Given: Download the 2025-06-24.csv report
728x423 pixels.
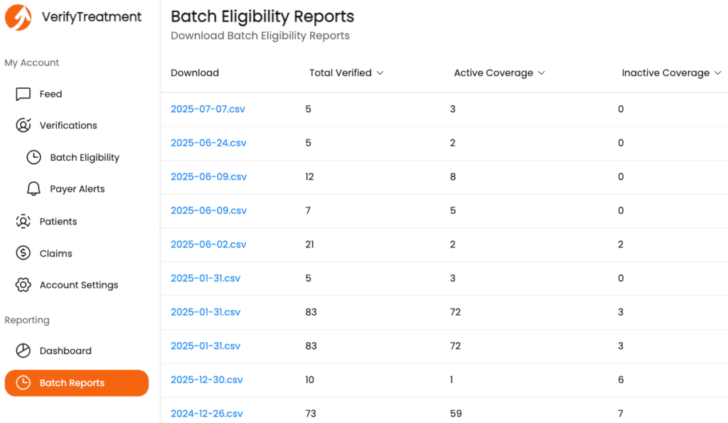Looking at the screenshot, I should [x=208, y=143].
